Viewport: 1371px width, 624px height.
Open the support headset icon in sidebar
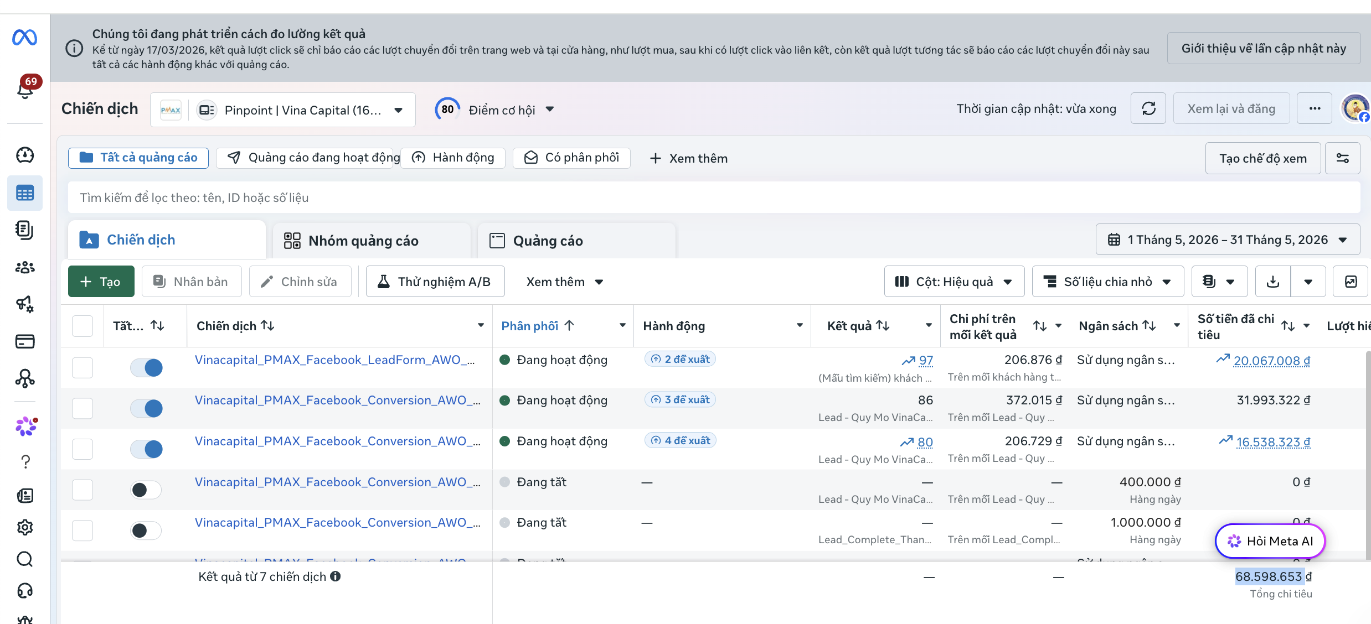(25, 591)
